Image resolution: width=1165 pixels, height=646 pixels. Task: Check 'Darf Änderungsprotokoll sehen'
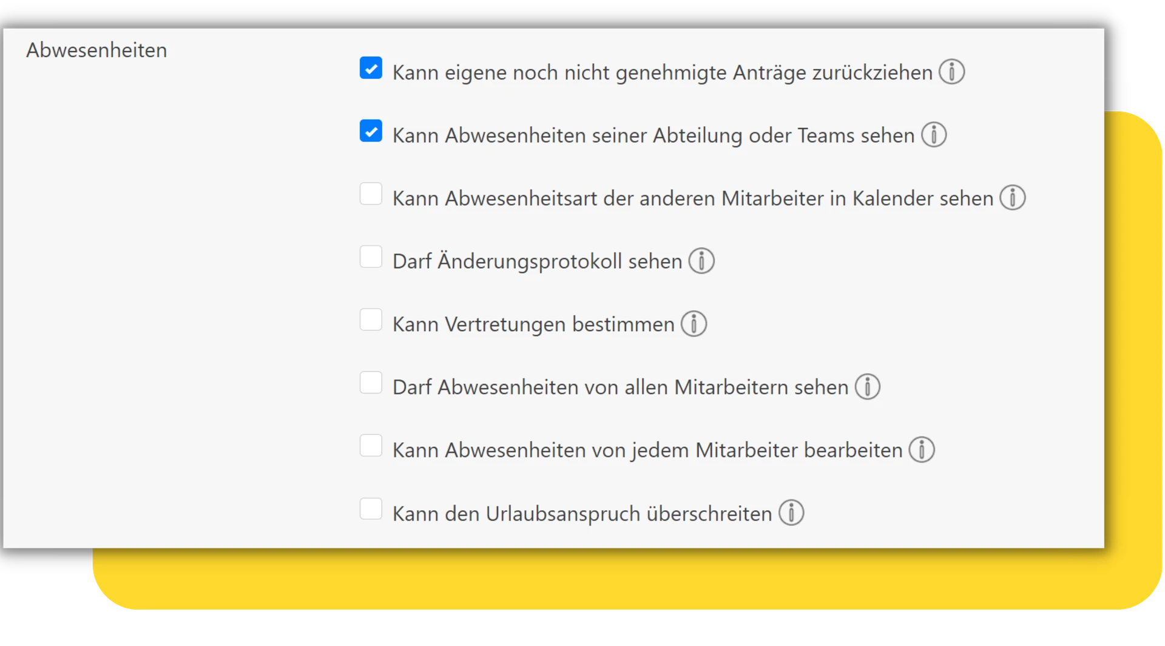tap(371, 257)
